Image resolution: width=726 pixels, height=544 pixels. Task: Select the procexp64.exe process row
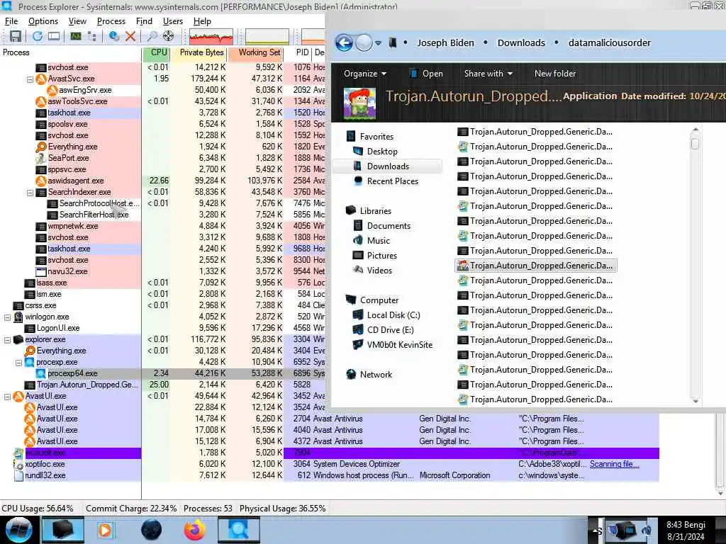163,373
